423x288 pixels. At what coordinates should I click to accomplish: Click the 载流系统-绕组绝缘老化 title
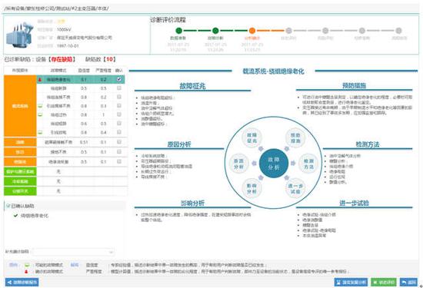click(x=273, y=71)
